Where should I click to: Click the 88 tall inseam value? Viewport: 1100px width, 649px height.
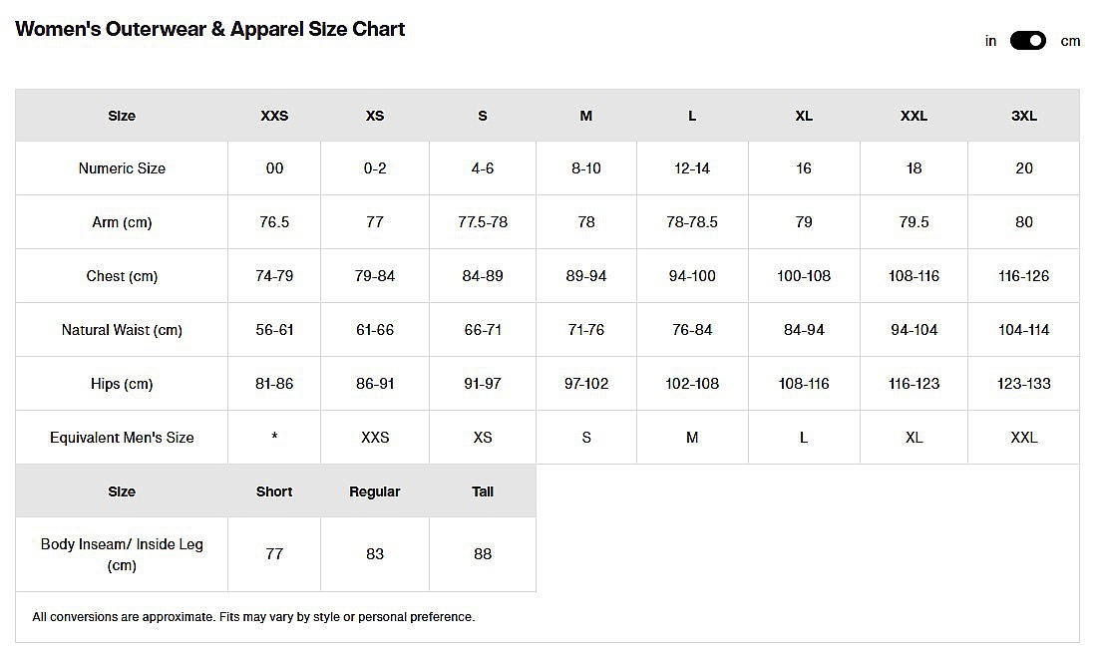point(483,554)
